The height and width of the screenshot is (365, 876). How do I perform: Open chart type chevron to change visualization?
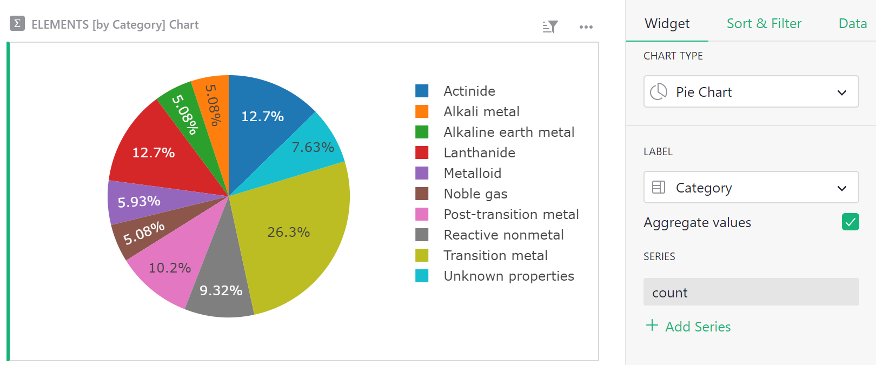tap(841, 92)
